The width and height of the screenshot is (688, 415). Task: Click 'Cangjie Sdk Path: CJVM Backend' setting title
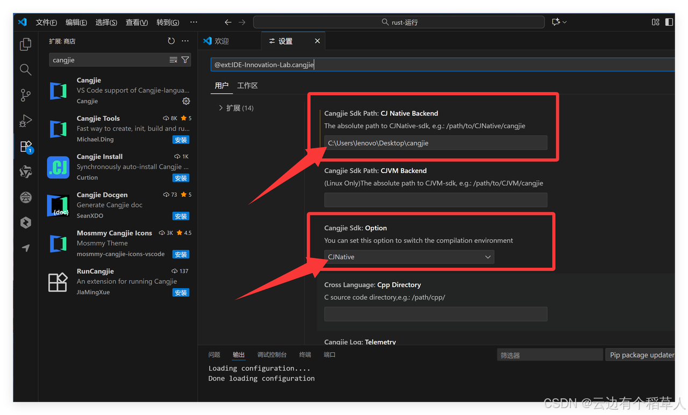375,170
